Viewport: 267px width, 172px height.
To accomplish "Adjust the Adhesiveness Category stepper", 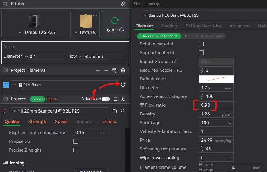I will click(202, 96).
